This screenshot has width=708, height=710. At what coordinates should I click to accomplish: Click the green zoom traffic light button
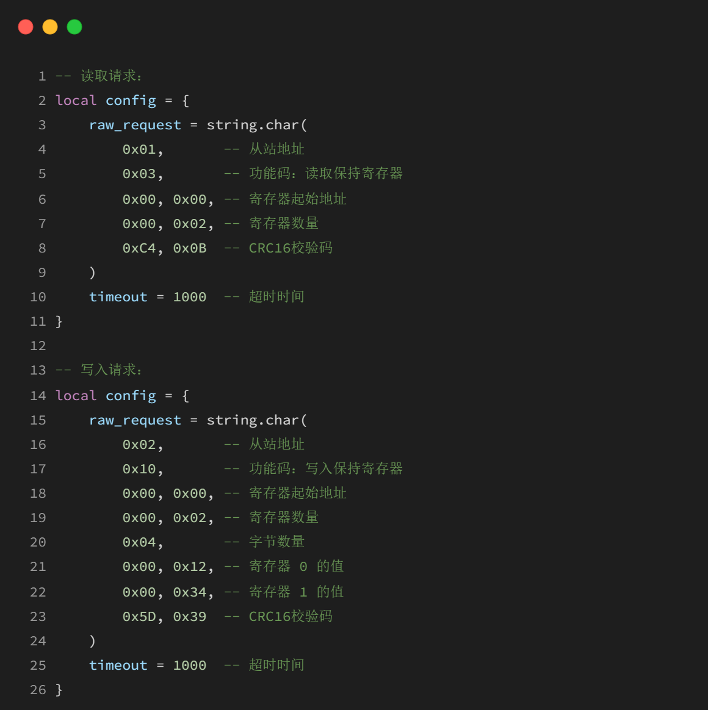pos(73,26)
